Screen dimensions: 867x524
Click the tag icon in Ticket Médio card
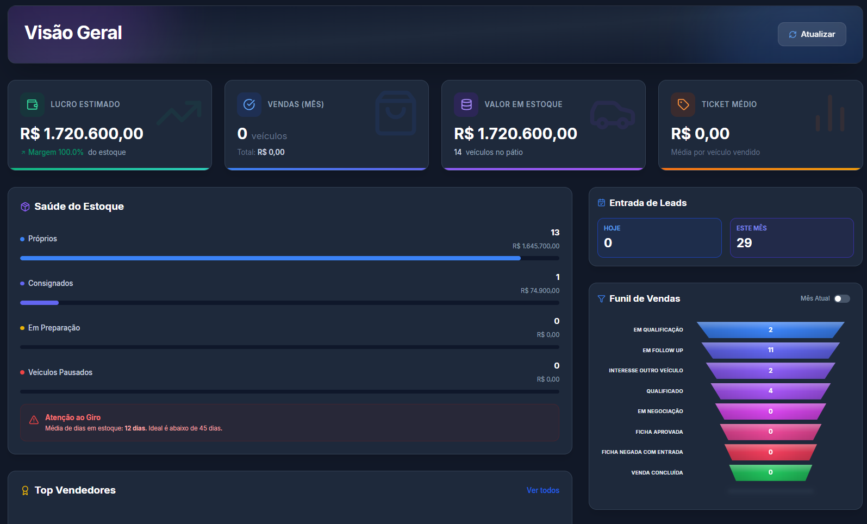pyautogui.click(x=683, y=104)
